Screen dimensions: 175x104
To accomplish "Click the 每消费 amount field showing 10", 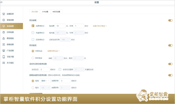I will (60, 26).
